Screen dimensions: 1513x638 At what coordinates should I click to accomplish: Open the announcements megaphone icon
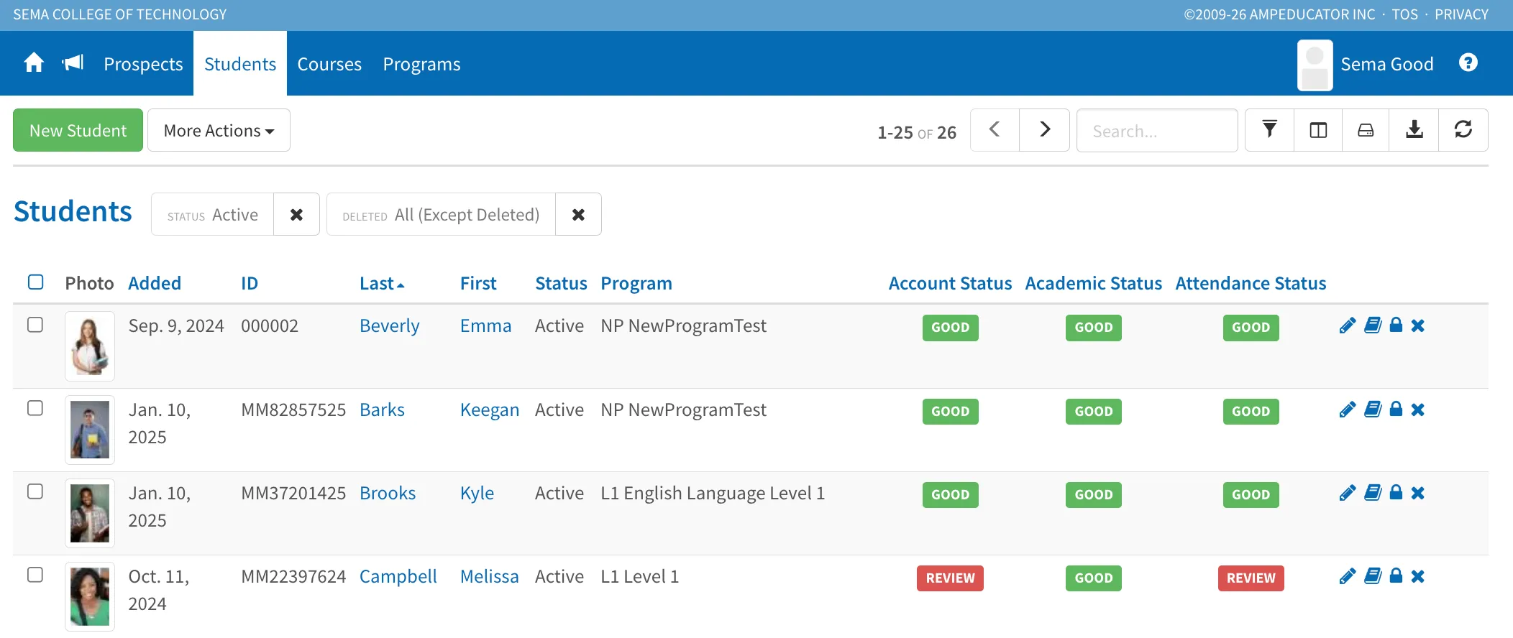(x=73, y=63)
